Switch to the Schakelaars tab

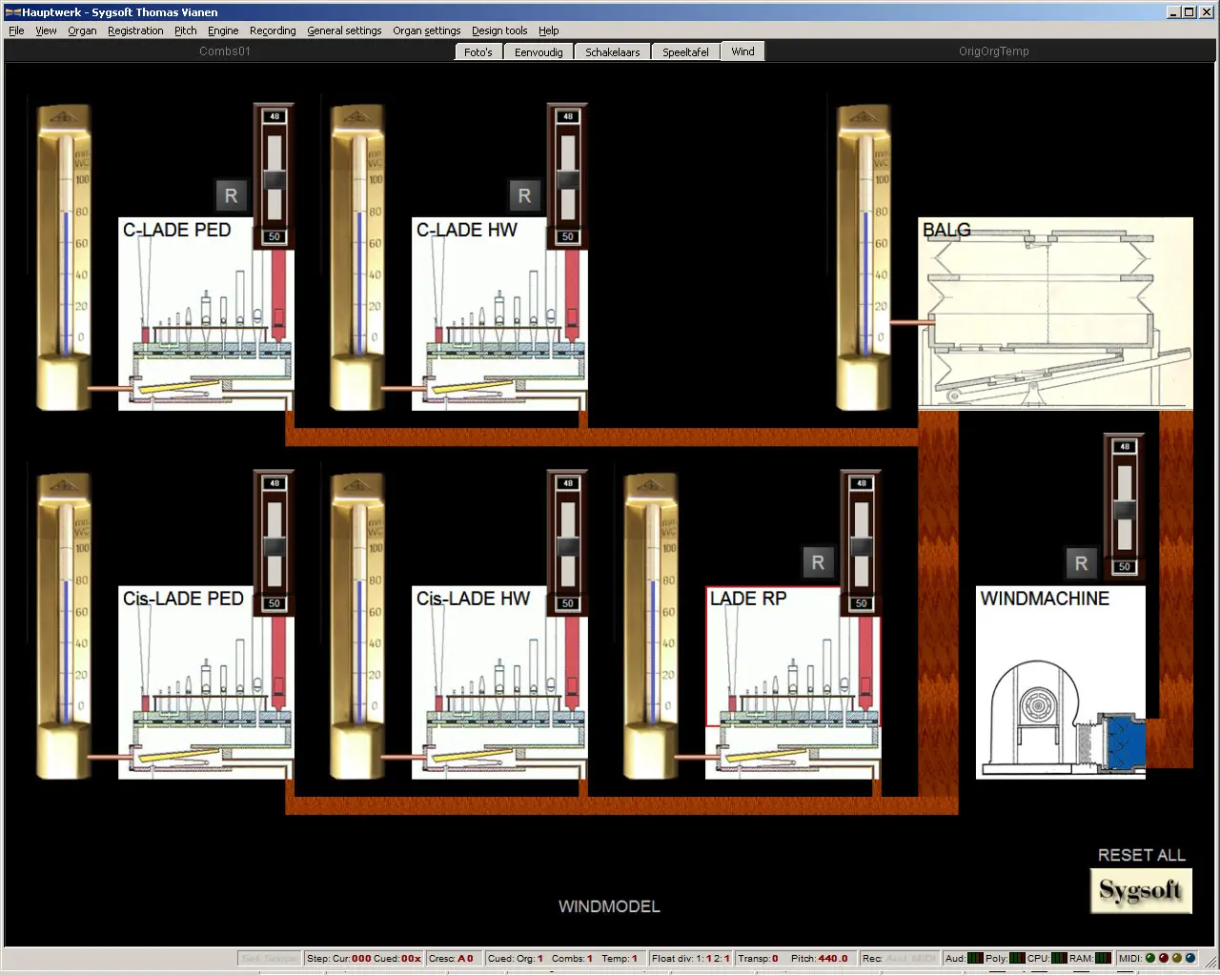tap(612, 52)
